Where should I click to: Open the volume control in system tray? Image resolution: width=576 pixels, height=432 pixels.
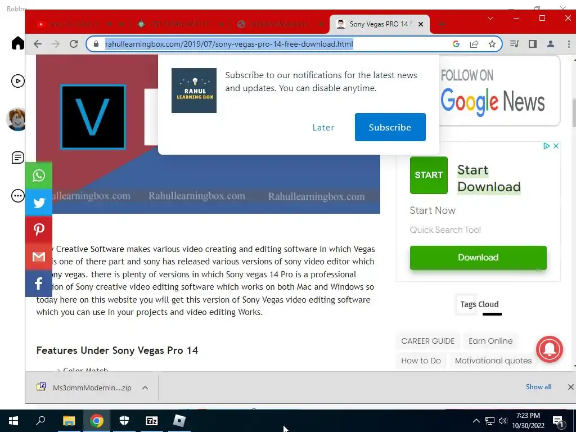pyautogui.click(x=503, y=421)
